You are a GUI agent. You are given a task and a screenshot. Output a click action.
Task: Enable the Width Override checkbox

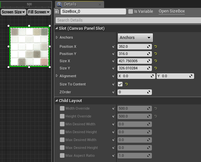(62, 108)
